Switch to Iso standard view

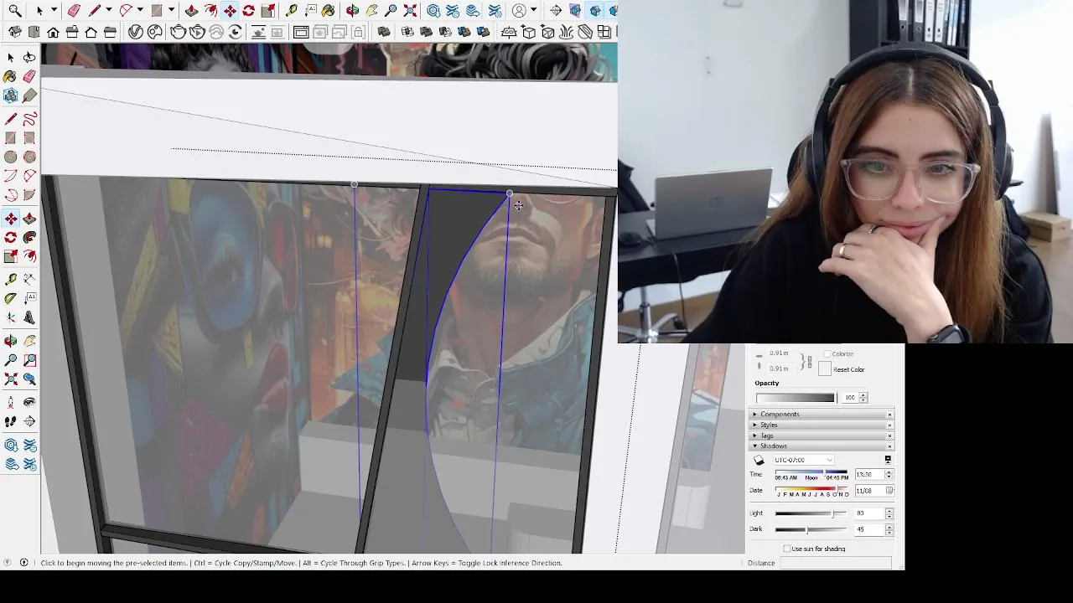pyautogui.click(x=14, y=32)
